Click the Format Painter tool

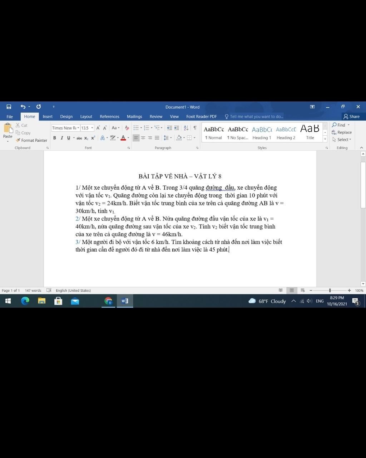tap(31, 140)
